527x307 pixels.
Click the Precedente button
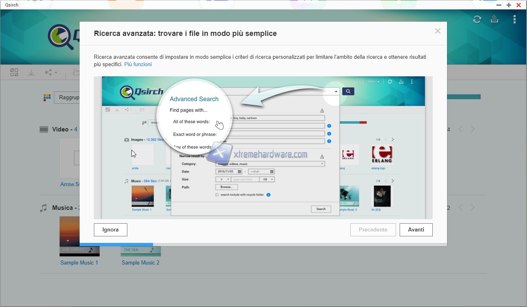373,230
